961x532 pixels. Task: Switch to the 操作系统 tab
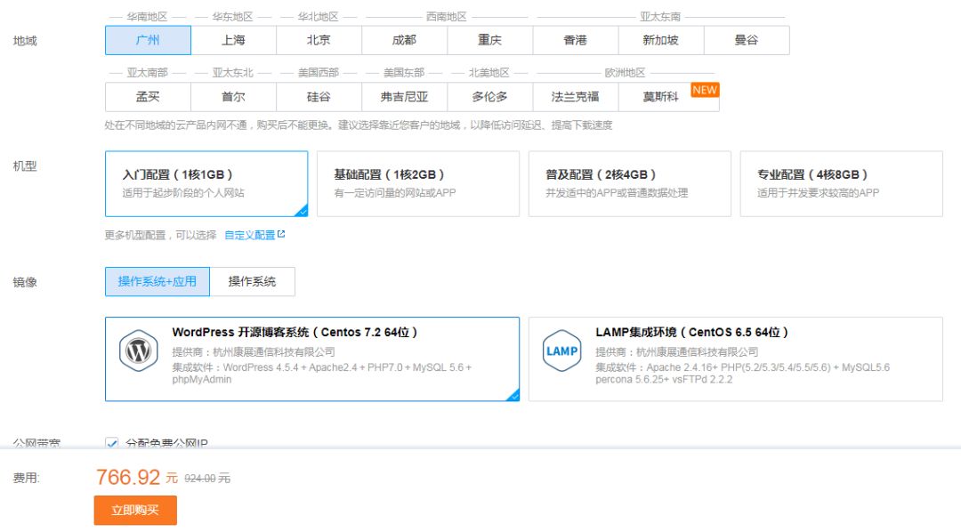point(254,281)
